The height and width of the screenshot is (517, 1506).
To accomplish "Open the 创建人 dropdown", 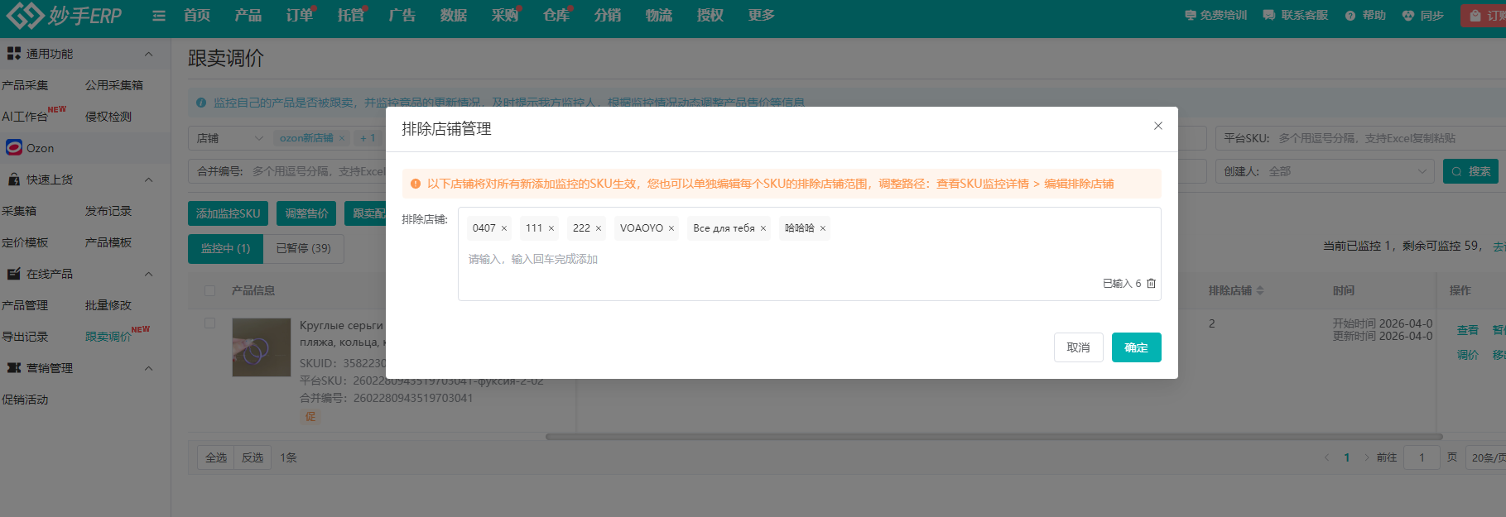I will click(1326, 171).
